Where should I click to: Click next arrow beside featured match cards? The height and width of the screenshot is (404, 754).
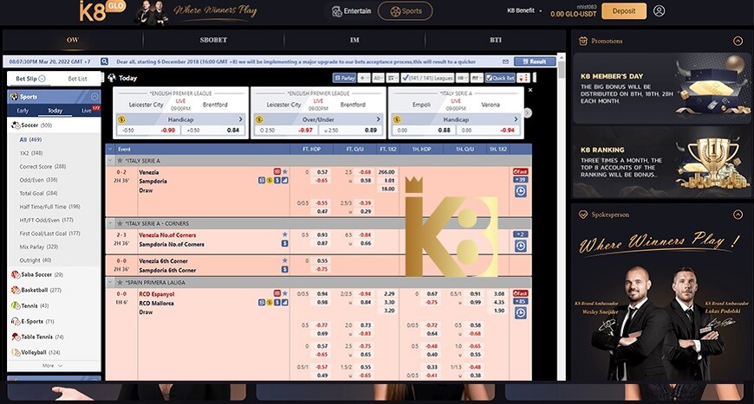tap(528, 112)
